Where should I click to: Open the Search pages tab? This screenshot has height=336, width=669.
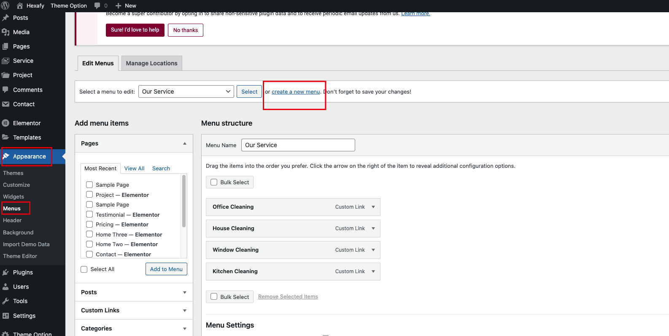click(161, 168)
